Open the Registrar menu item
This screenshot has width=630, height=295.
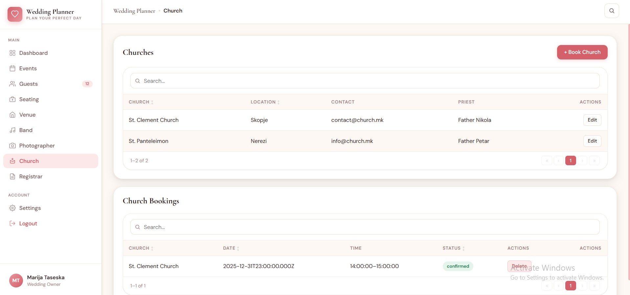pos(31,176)
